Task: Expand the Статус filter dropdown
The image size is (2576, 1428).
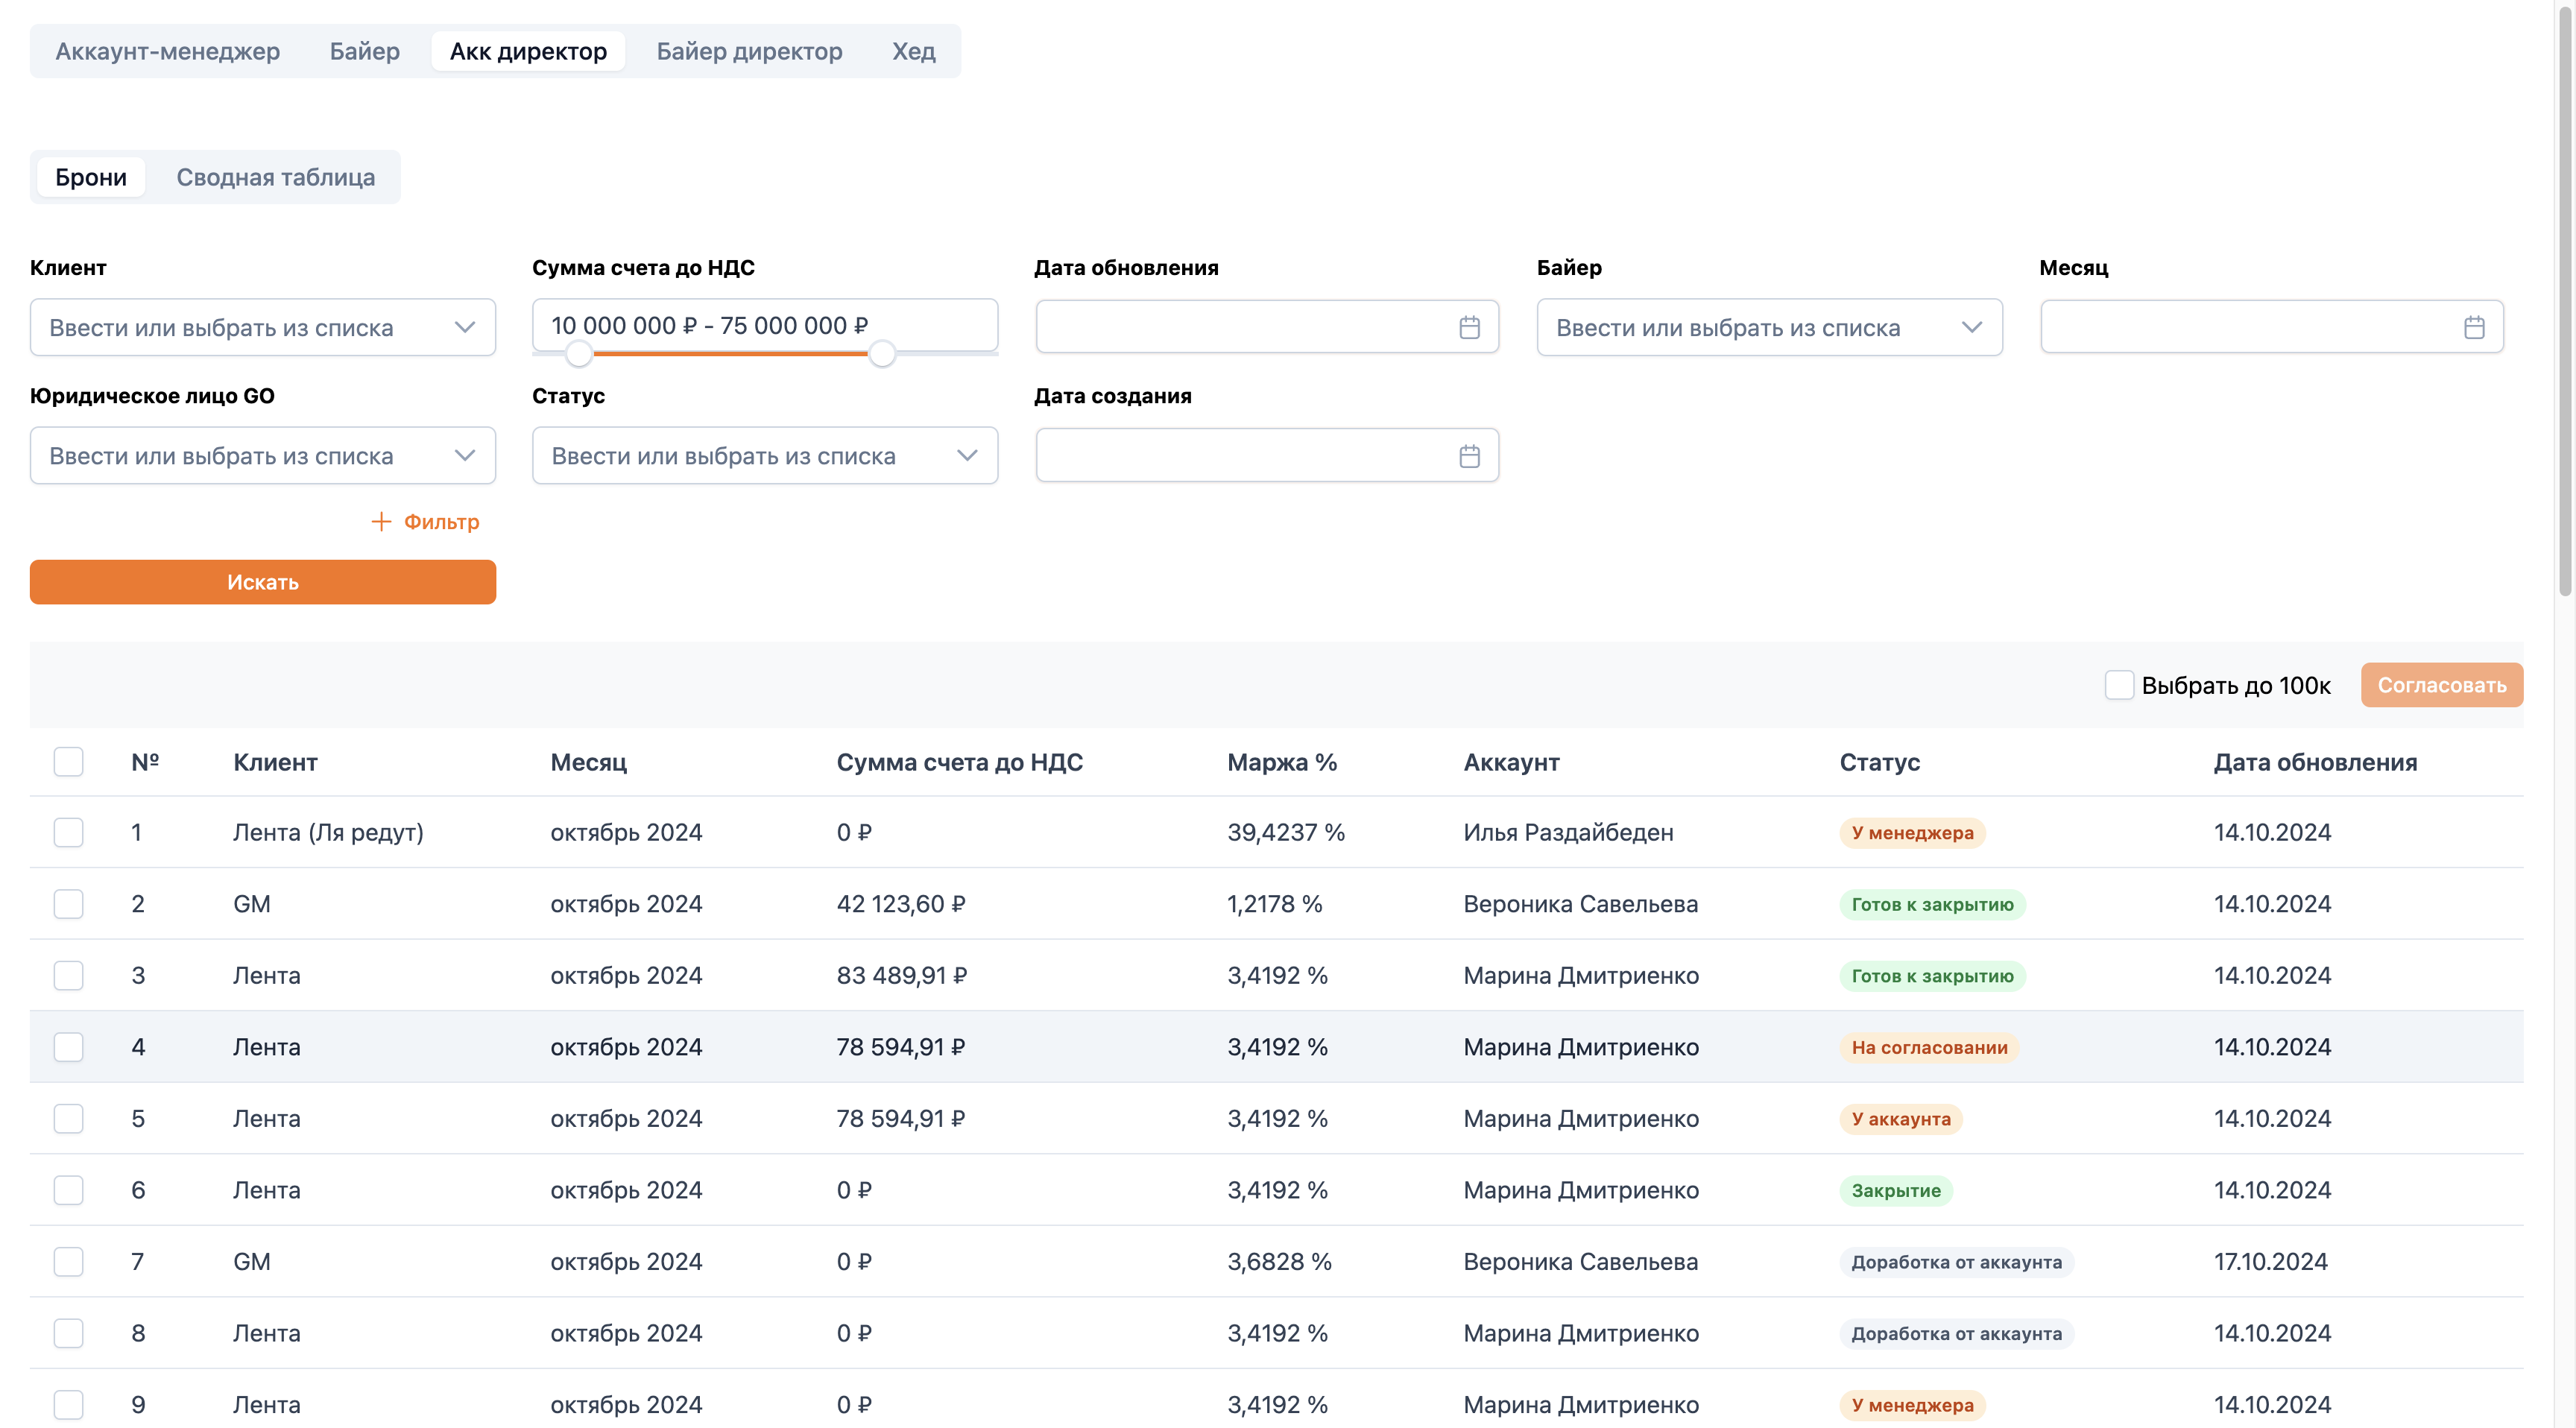Action: tap(765, 456)
